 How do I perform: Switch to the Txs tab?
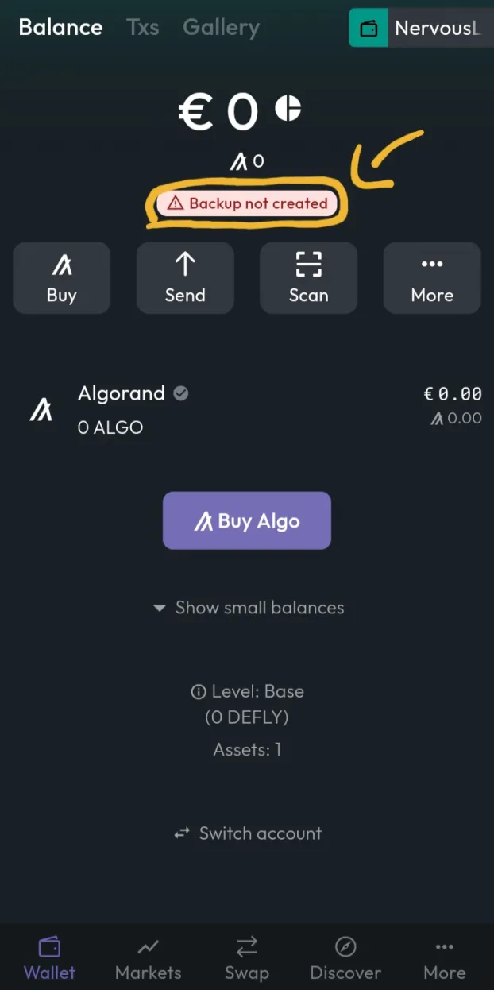coord(143,28)
